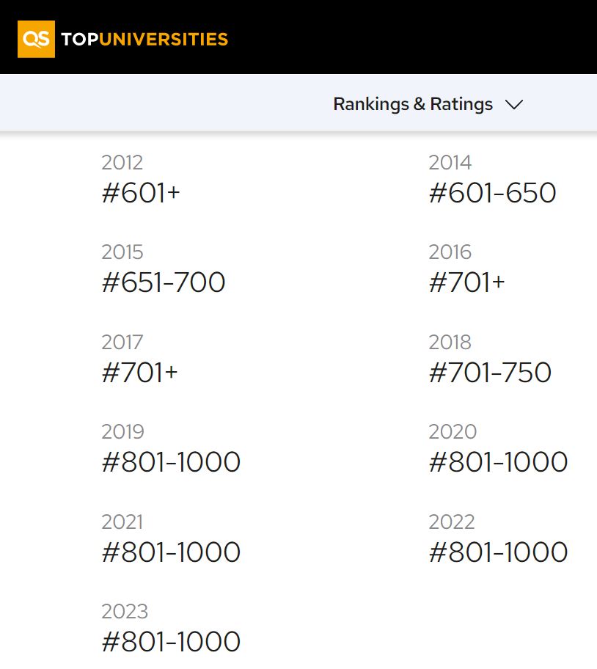Click the 2014 year label
Viewport: 597px width, 669px height.
[450, 163]
